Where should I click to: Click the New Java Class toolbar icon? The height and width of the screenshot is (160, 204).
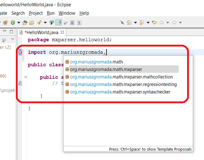pos(13,23)
